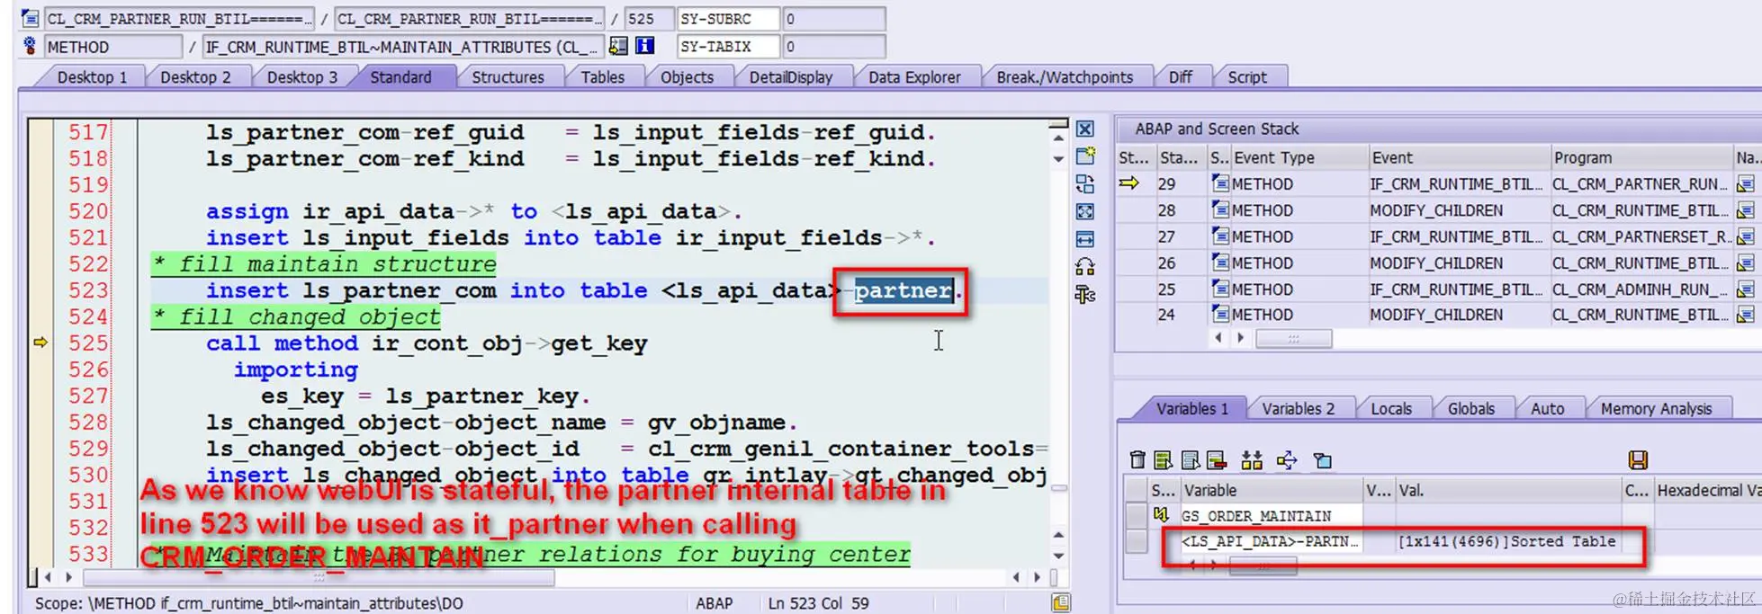Image resolution: width=1762 pixels, height=614 pixels.
Task: Click the Event Type column header
Action: click(x=1299, y=157)
